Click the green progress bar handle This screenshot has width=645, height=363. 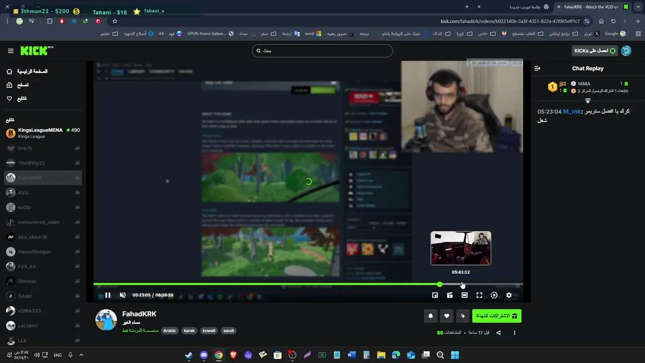coord(440,284)
